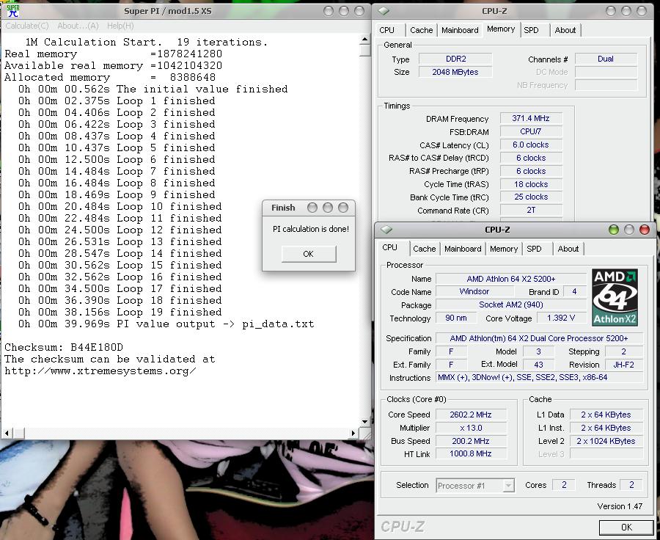Open the About...(A) menu in Super PI
The width and height of the screenshot is (660, 540).
point(78,26)
